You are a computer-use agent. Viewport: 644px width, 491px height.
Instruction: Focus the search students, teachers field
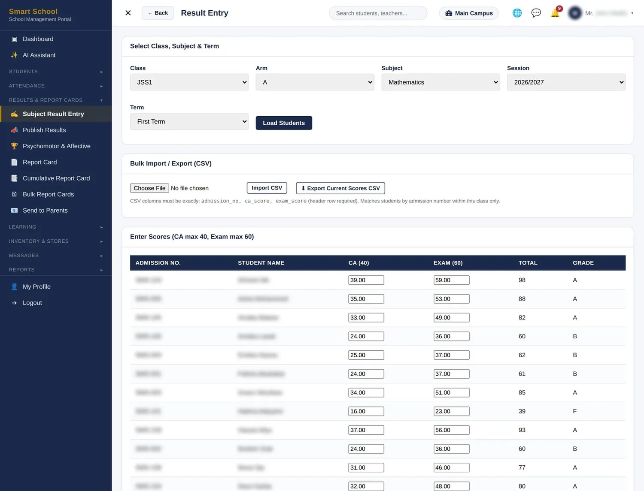378,13
